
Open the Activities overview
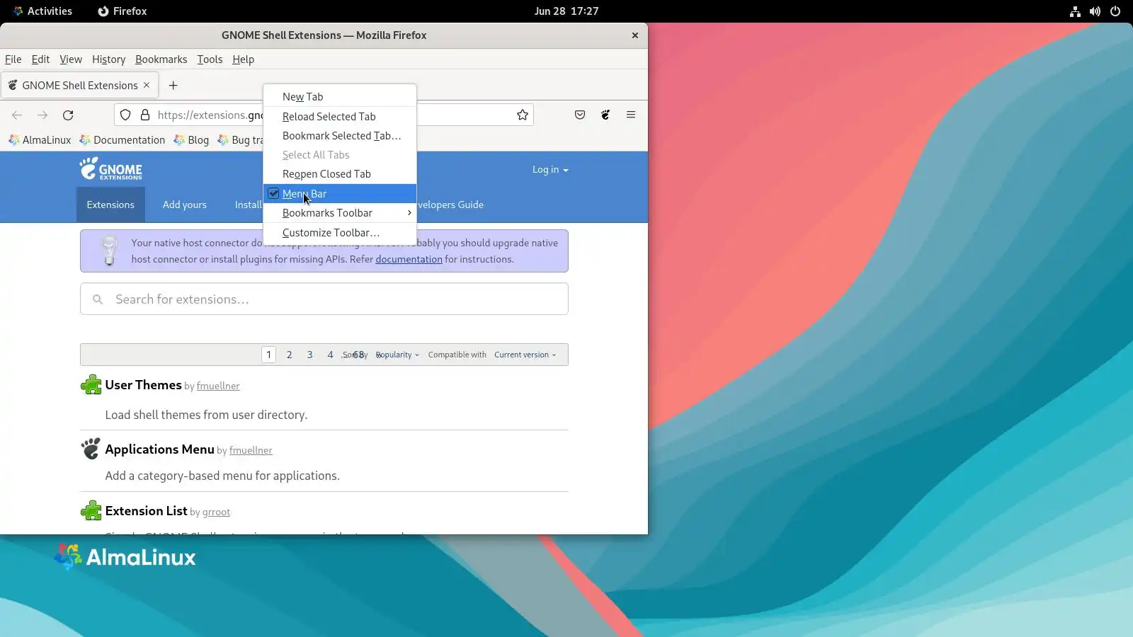[42, 11]
